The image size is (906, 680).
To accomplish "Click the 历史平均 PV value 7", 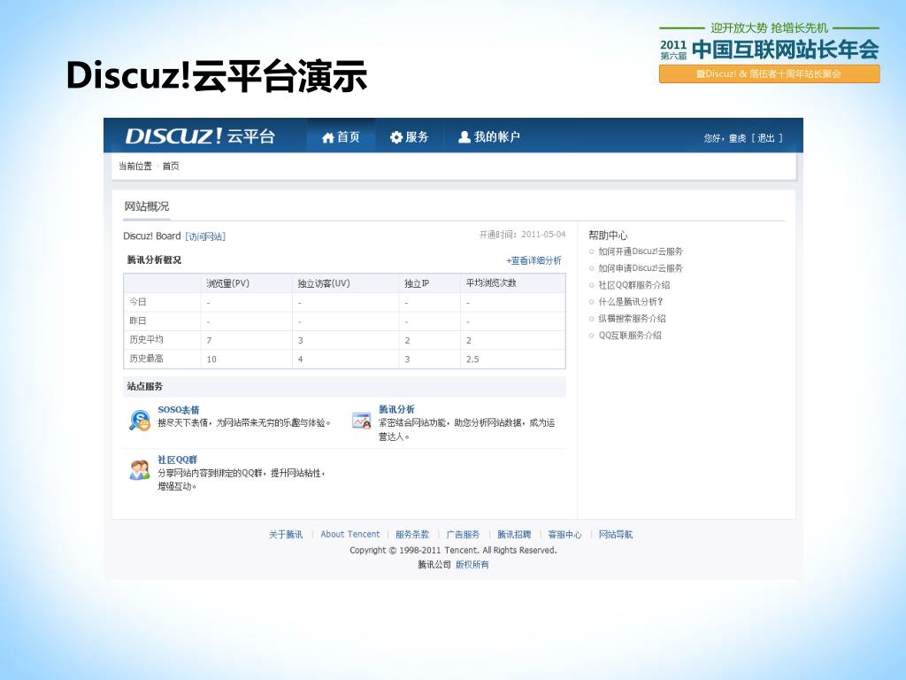I will 209,341.
